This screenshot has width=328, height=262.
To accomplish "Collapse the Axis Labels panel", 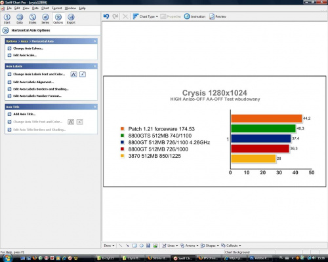I will click(95, 66).
